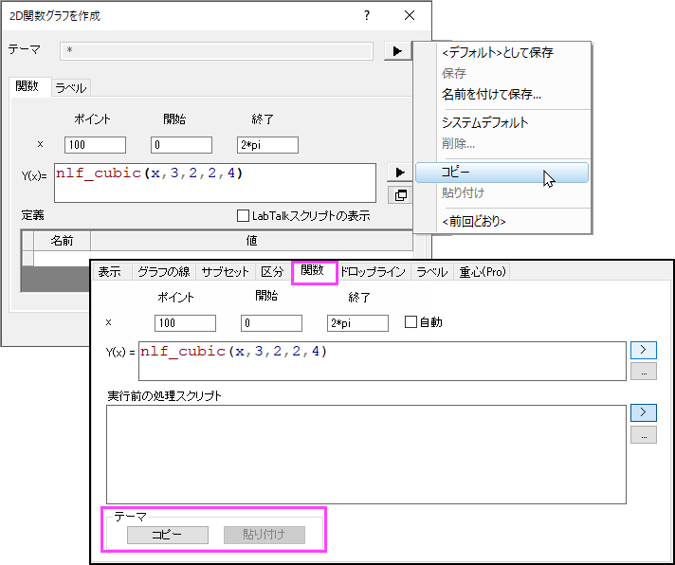Switch to ラベル tab in upper dialog

[x=71, y=88]
